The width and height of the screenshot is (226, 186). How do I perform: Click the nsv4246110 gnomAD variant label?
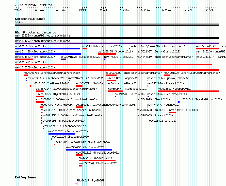click(x=165, y=57)
